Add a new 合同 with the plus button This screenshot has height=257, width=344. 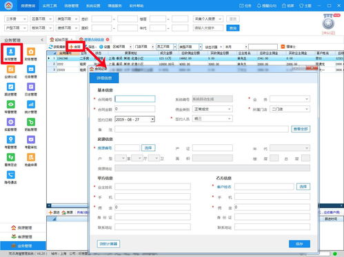coord(75,47)
